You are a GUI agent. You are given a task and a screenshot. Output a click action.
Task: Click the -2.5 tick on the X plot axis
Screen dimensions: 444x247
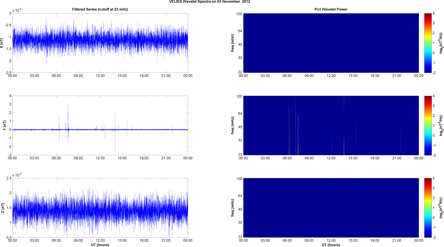pos(8,73)
